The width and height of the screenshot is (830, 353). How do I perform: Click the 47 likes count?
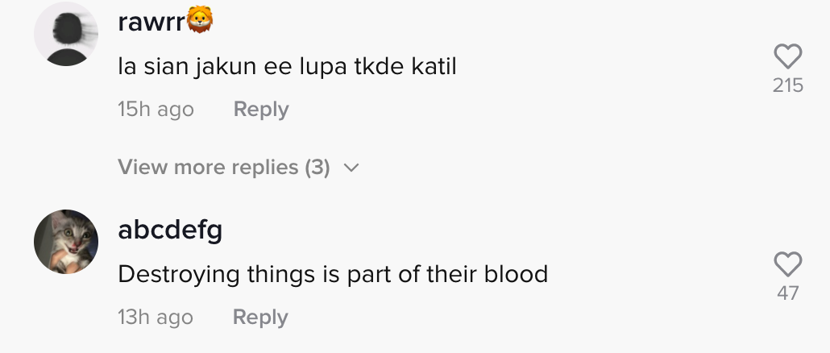tap(787, 293)
